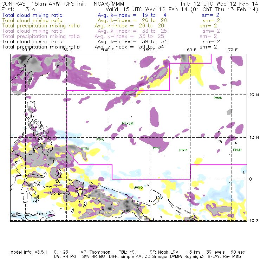260x260 pixels.
Task: Click the "20 N" latitude label
Action: [x=254, y=95]
